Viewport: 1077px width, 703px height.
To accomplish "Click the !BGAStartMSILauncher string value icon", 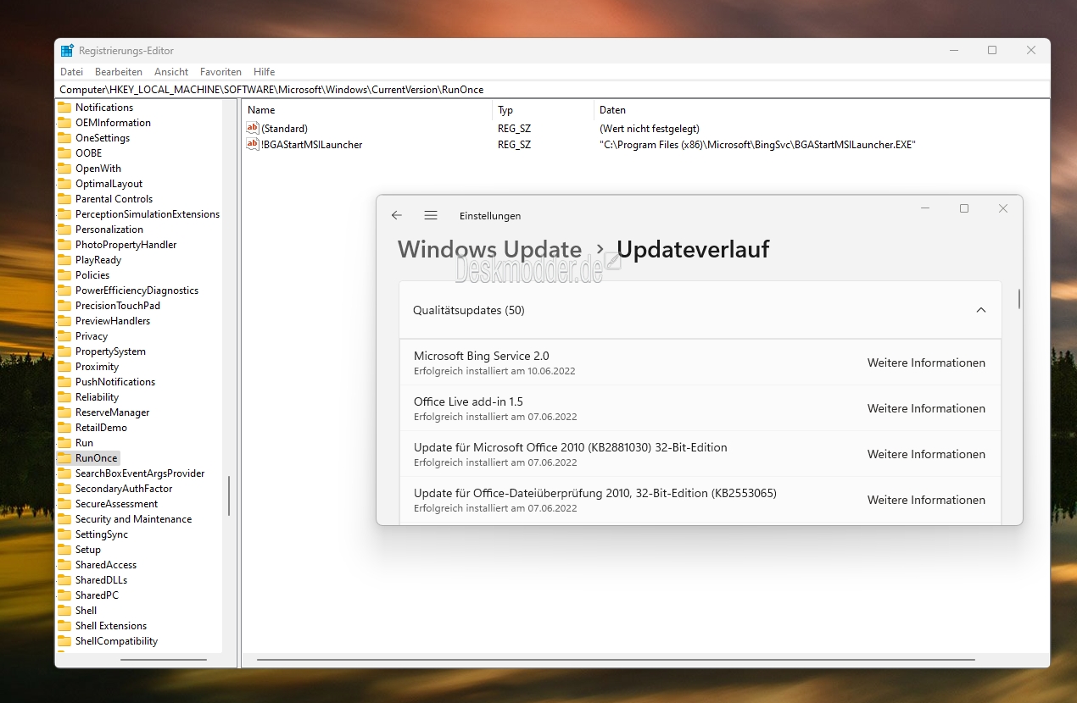I will pos(252,144).
